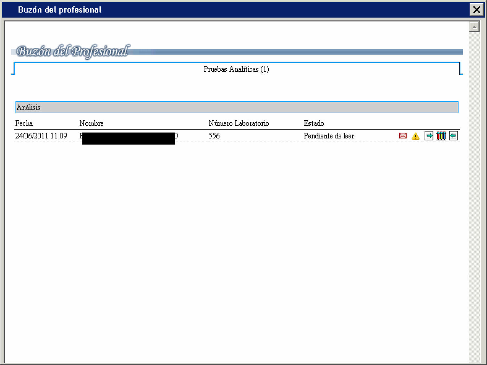
Task: Click the Número Laboratorio column header
Action: (x=239, y=123)
